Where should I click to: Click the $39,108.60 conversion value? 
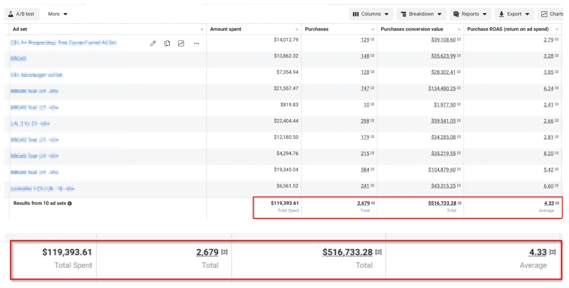point(443,40)
